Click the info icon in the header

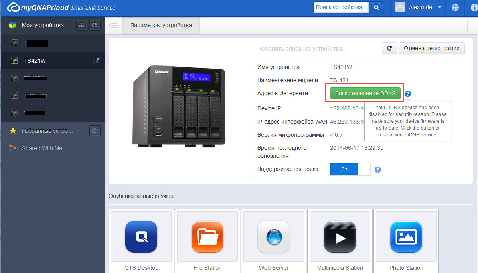474,7
